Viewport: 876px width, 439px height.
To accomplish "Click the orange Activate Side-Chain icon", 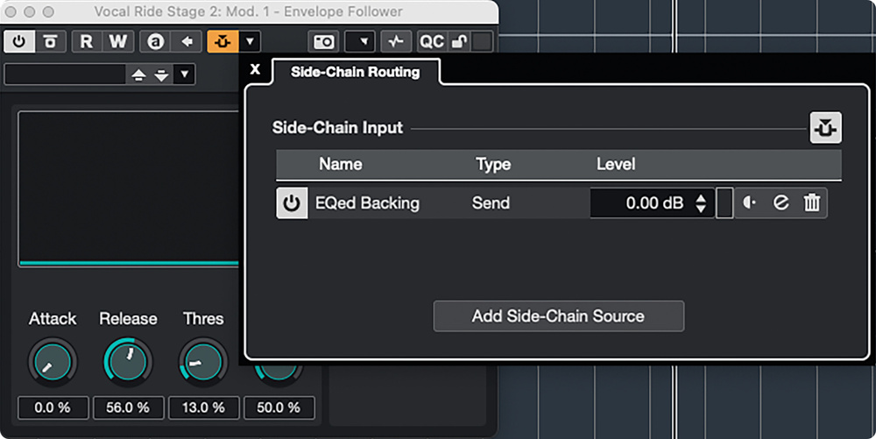I will pyautogui.click(x=222, y=41).
